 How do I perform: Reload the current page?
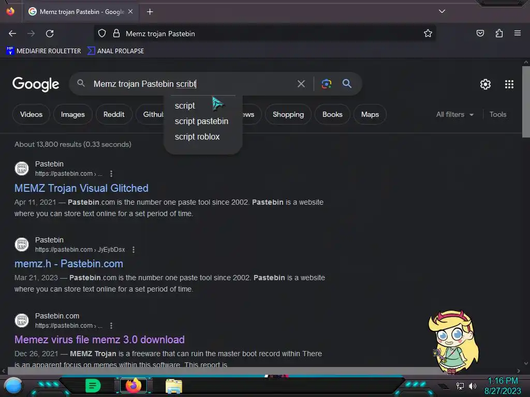tap(50, 34)
